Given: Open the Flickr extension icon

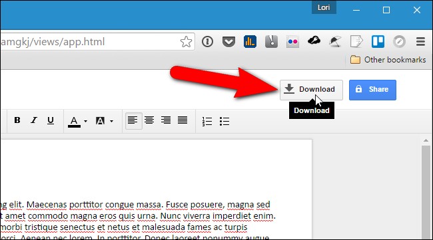Looking at the screenshot, I should click(292, 42).
